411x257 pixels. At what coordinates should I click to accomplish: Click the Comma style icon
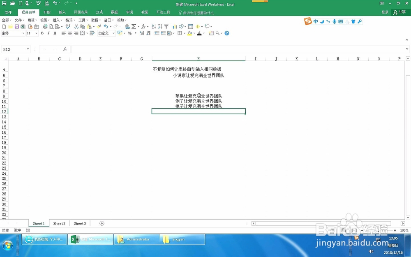pyautogui.click(x=136, y=33)
